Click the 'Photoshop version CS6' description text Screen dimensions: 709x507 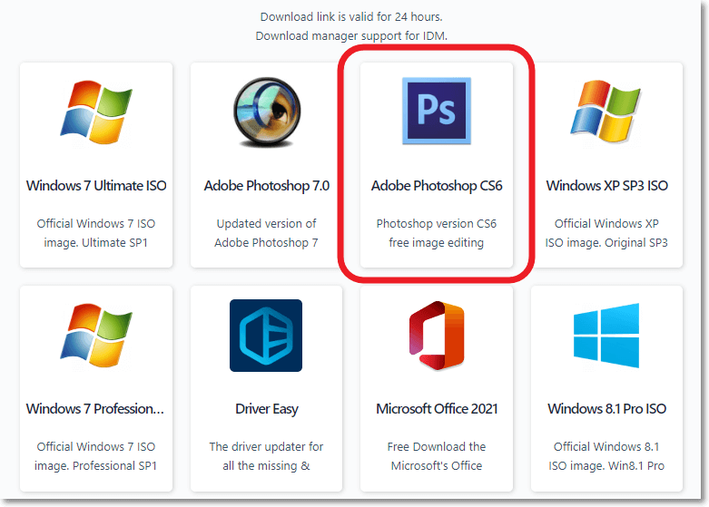coord(437,233)
